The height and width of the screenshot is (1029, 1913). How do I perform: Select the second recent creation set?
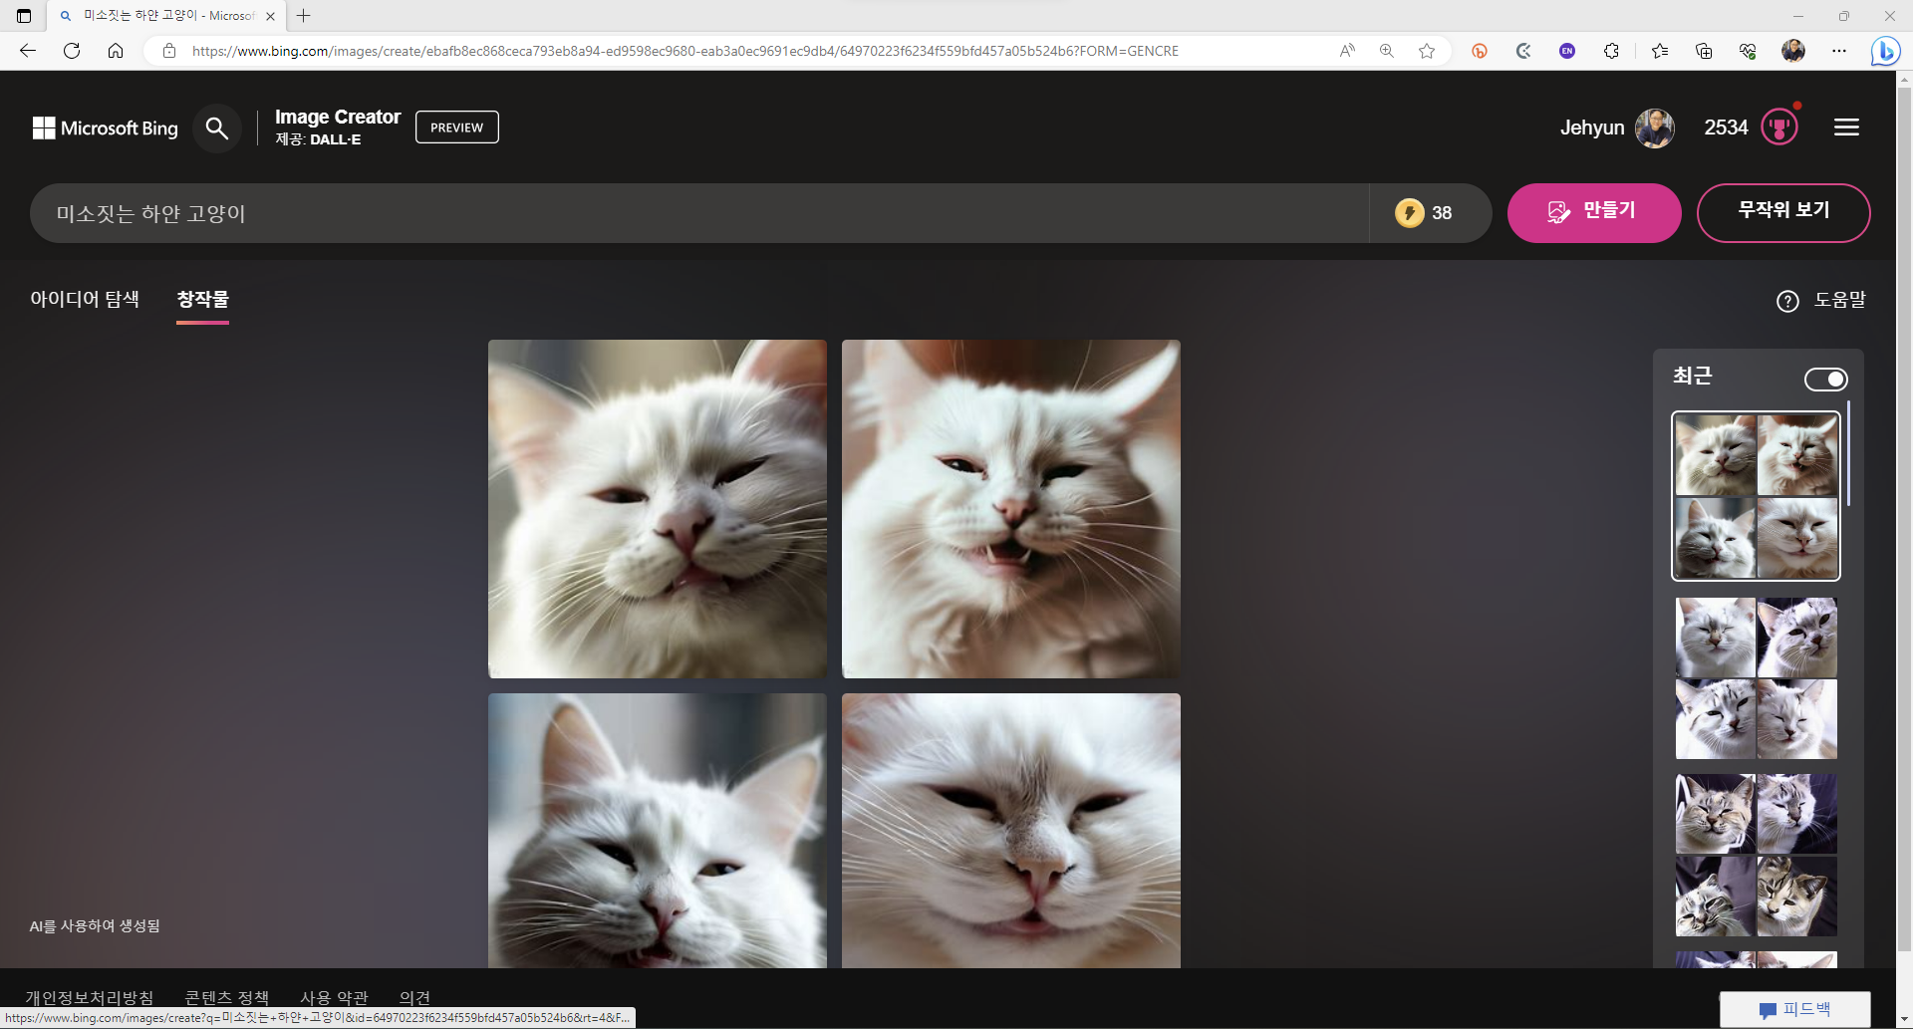[x=1756, y=678]
